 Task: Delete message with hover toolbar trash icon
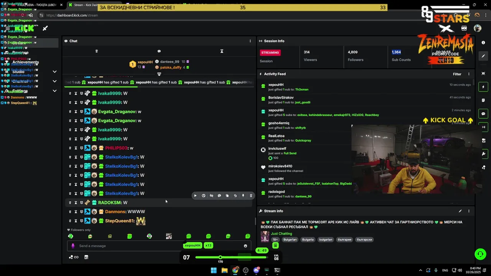[x=251, y=195]
